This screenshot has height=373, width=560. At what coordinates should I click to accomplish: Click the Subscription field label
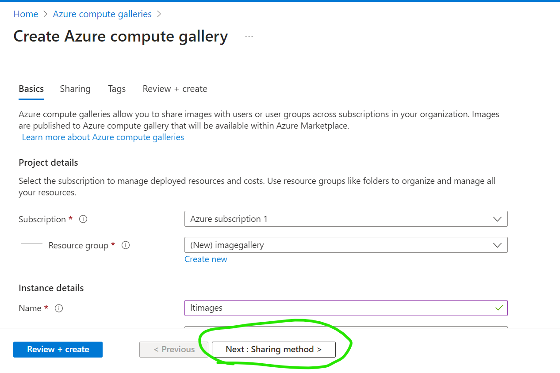[42, 219]
